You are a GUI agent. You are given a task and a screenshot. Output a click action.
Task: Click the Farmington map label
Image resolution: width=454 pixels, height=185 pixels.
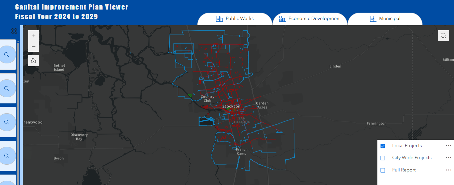376,123
